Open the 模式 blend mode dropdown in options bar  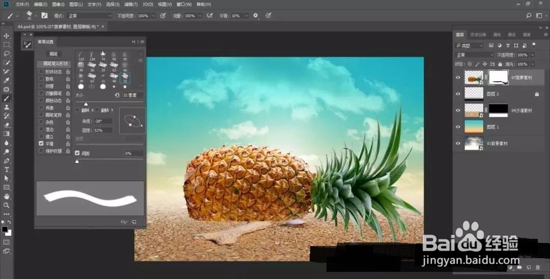click(89, 16)
